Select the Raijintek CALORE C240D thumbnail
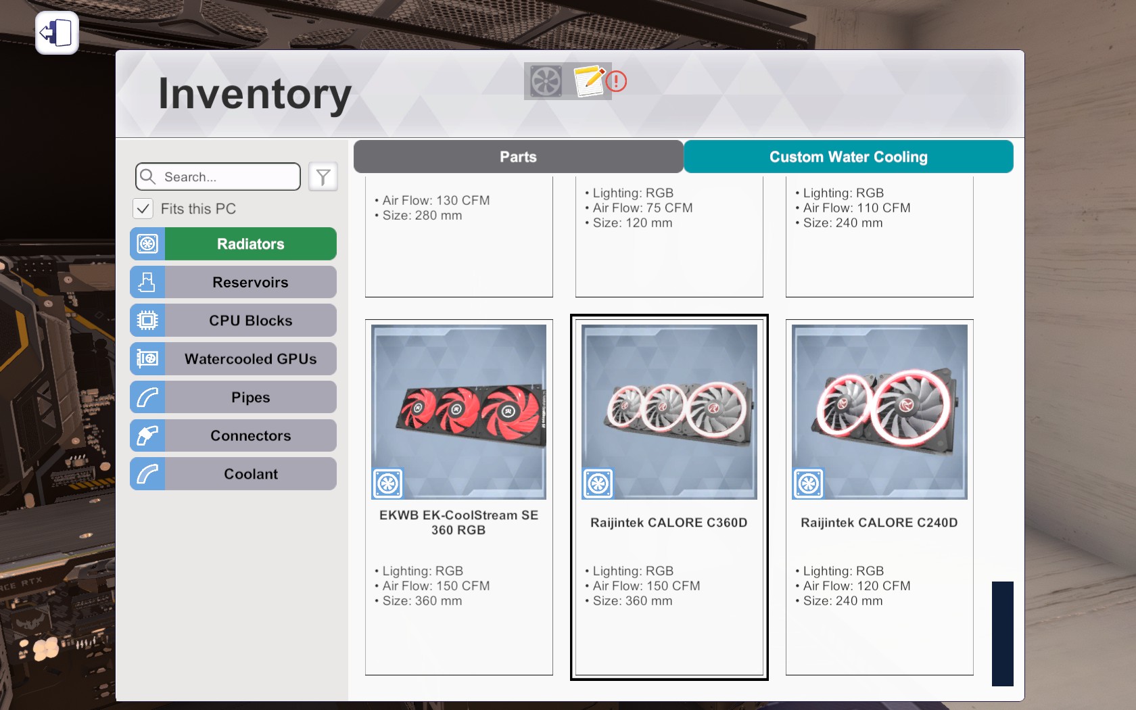The width and height of the screenshot is (1136, 710). (x=880, y=412)
